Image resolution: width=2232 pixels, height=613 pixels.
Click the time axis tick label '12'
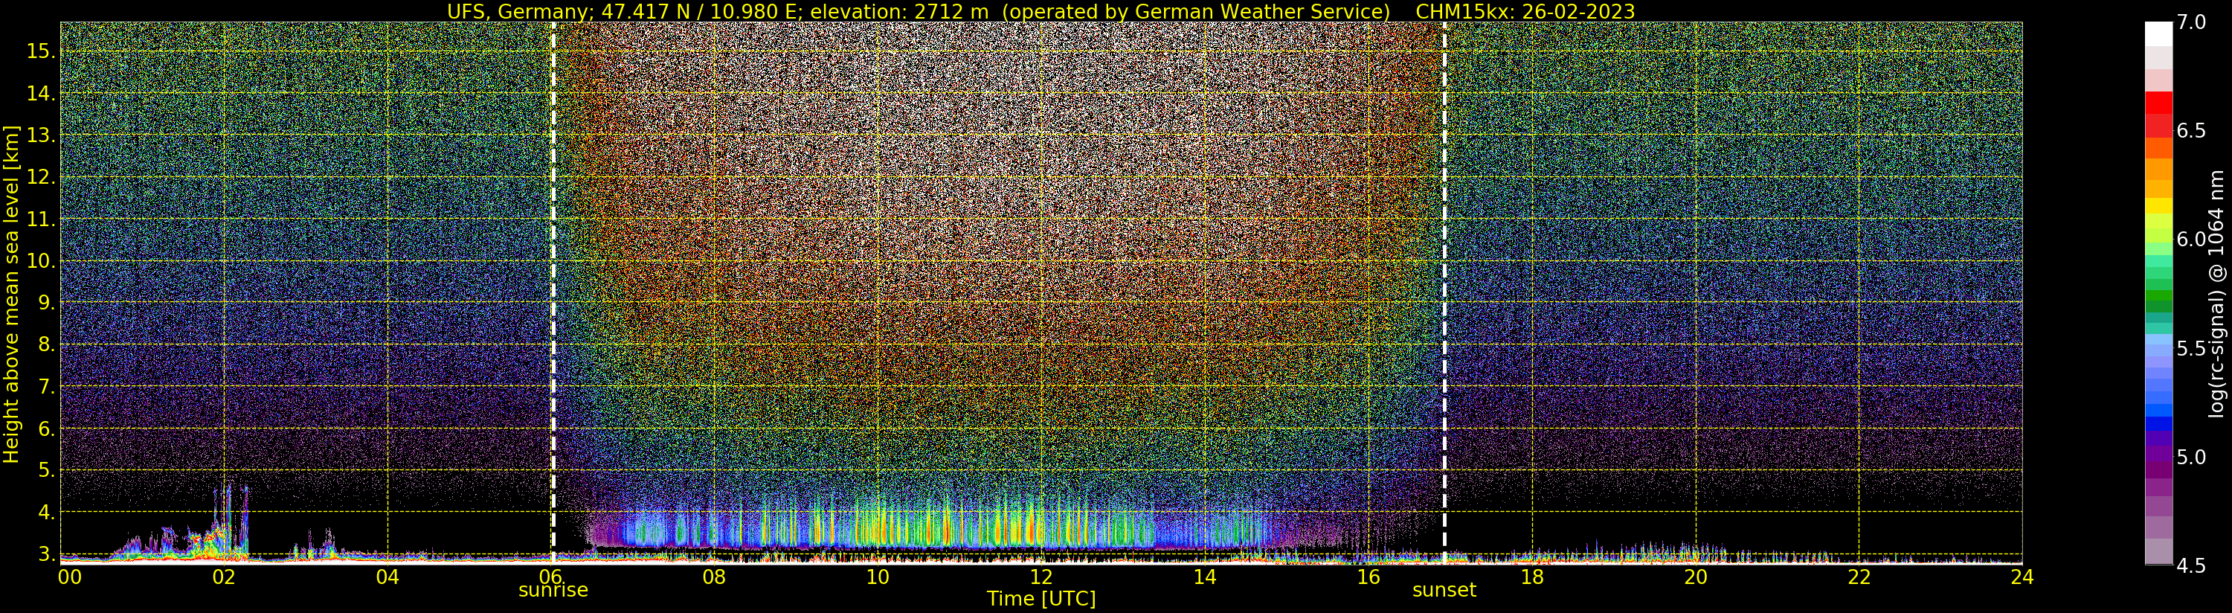click(1041, 577)
